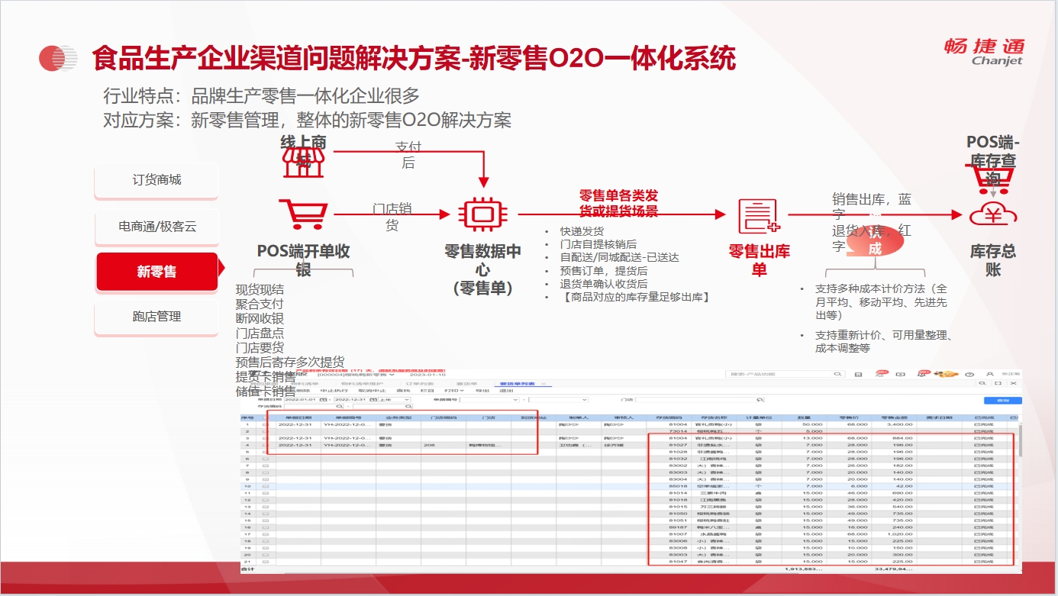Click the 3,400.00 cell in row 1
Viewport: 1058px width, 596px height.
[894, 424]
